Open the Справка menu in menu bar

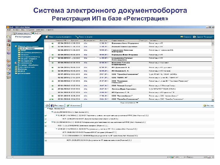(x=50, y=30)
